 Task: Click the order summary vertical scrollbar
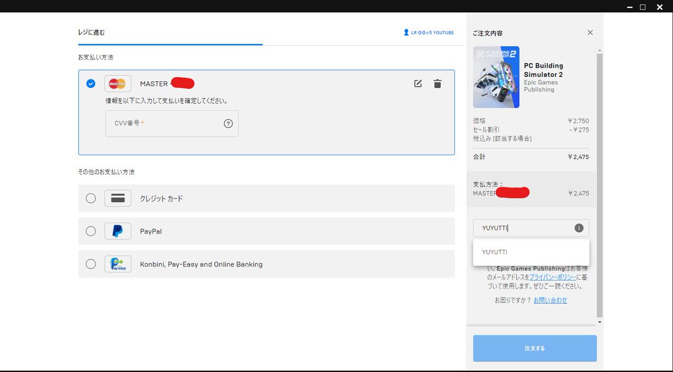click(600, 185)
